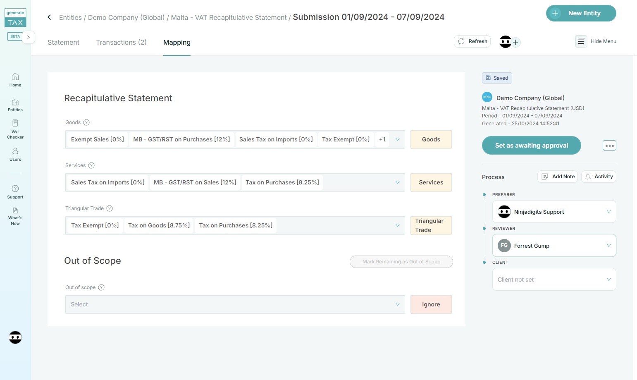Open Entities in the sidebar

click(15, 105)
